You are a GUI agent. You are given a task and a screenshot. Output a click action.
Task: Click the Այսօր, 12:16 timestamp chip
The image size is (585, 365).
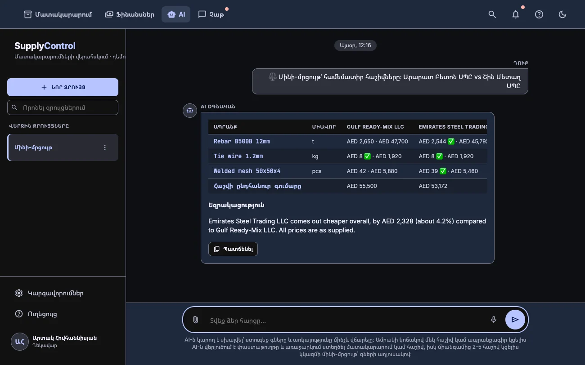(355, 45)
